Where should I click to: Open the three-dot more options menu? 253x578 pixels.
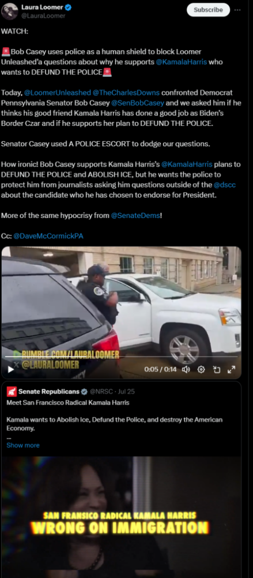click(x=237, y=10)
